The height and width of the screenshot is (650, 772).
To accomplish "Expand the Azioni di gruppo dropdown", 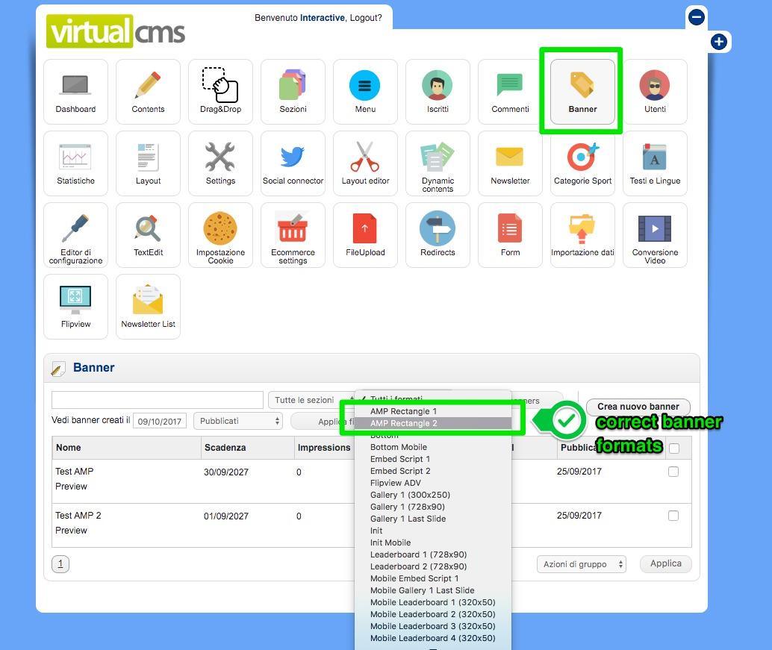I will [x=581, y=564].
